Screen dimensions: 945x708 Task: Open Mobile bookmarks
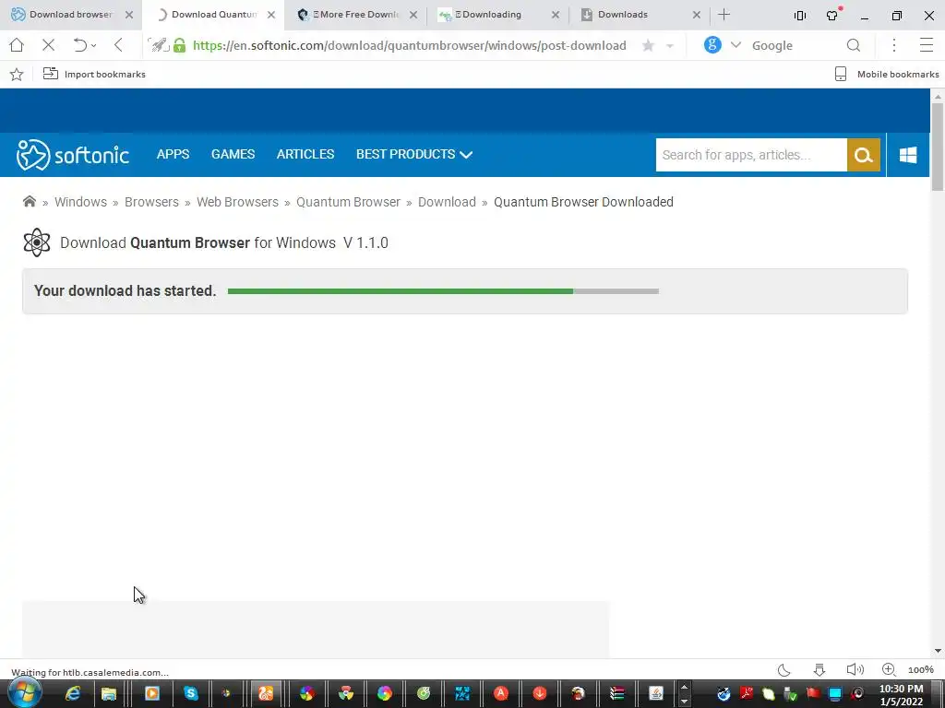pos(887,74)
